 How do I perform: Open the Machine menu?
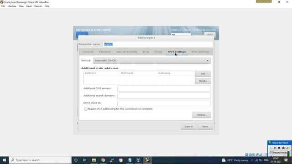tap(12, 6)
